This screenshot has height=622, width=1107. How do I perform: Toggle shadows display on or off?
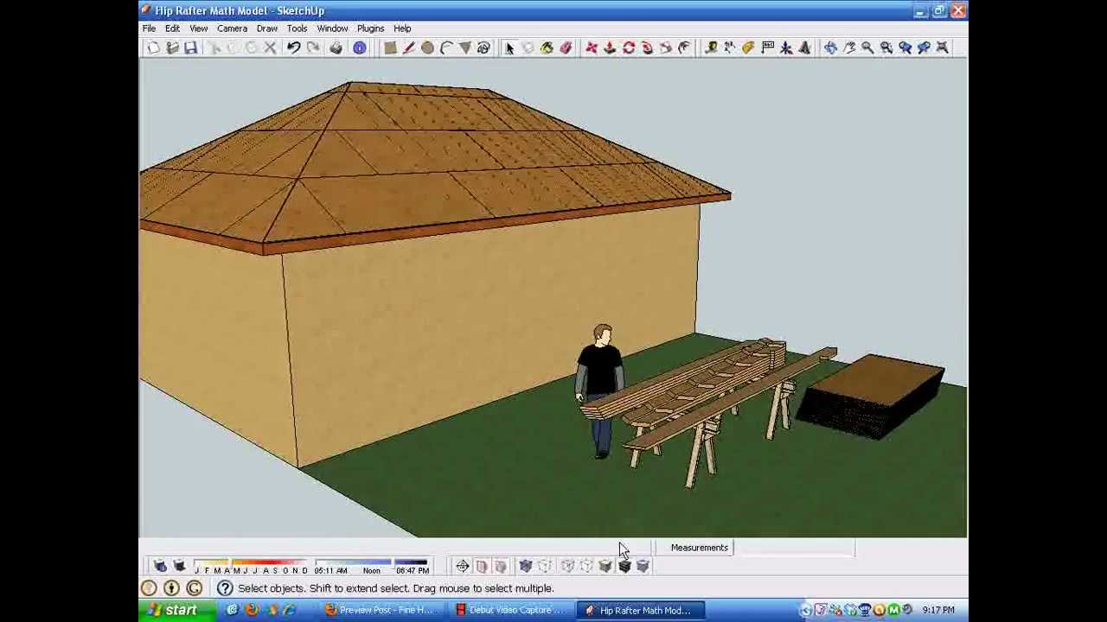pos(179,566)
